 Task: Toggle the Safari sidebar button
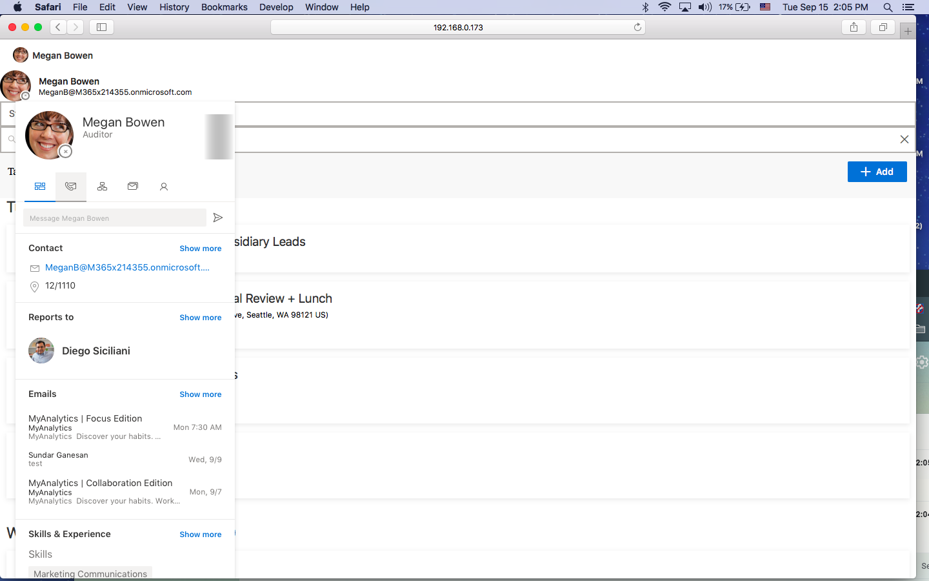pyautogui.click(x=102, y=27)
